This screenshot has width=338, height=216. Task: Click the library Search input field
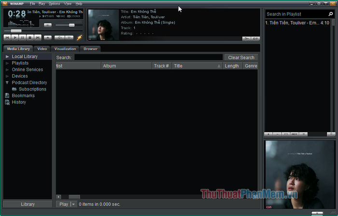point(149,57)
